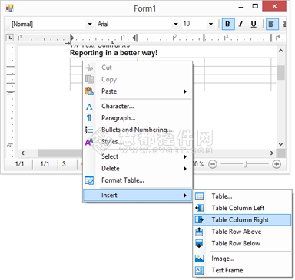Viewport: 295px width, 280px height.
Task: Expand the Paste submenu
Action: 185,91
